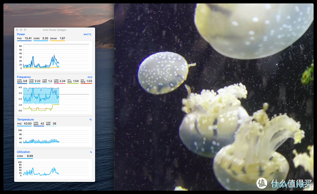Select the CORE MAX 42 temperature readout
The image size is (317, 194).
39,124
